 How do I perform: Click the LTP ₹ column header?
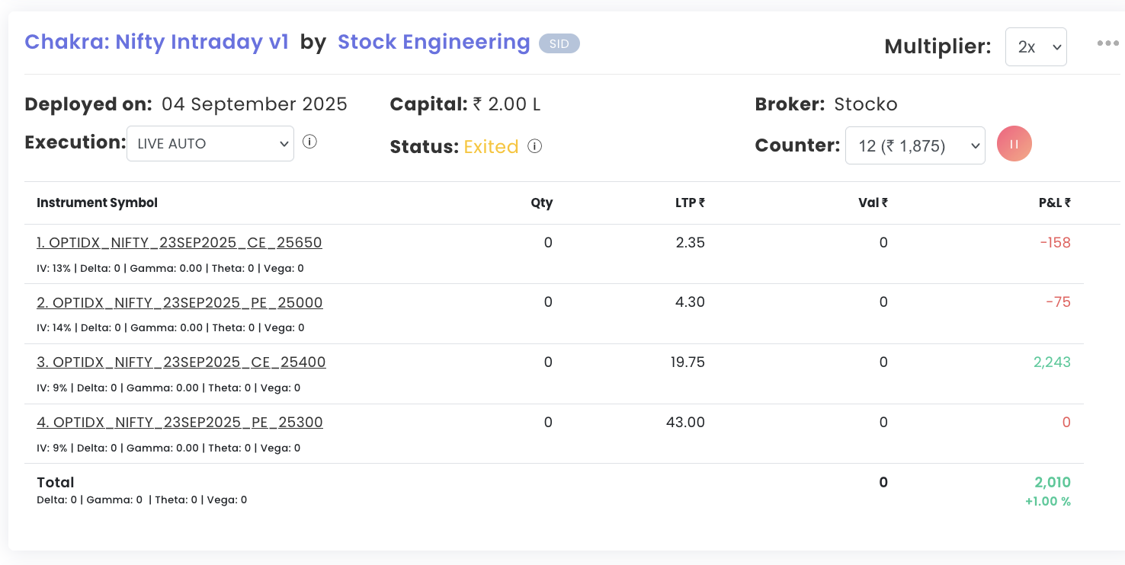690,203
